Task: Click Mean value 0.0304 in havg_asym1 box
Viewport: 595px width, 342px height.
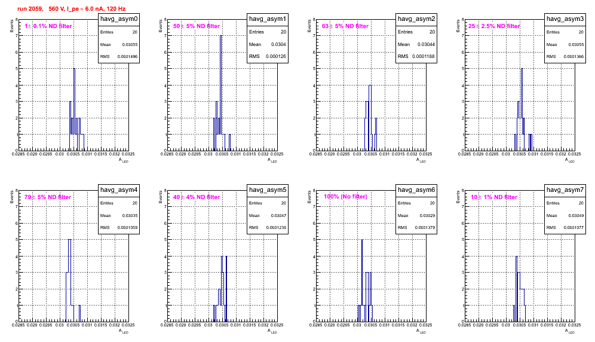Action: (278, 44)
